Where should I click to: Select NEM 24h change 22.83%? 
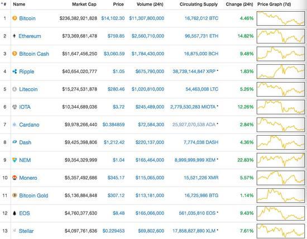[x=246, y=160]
